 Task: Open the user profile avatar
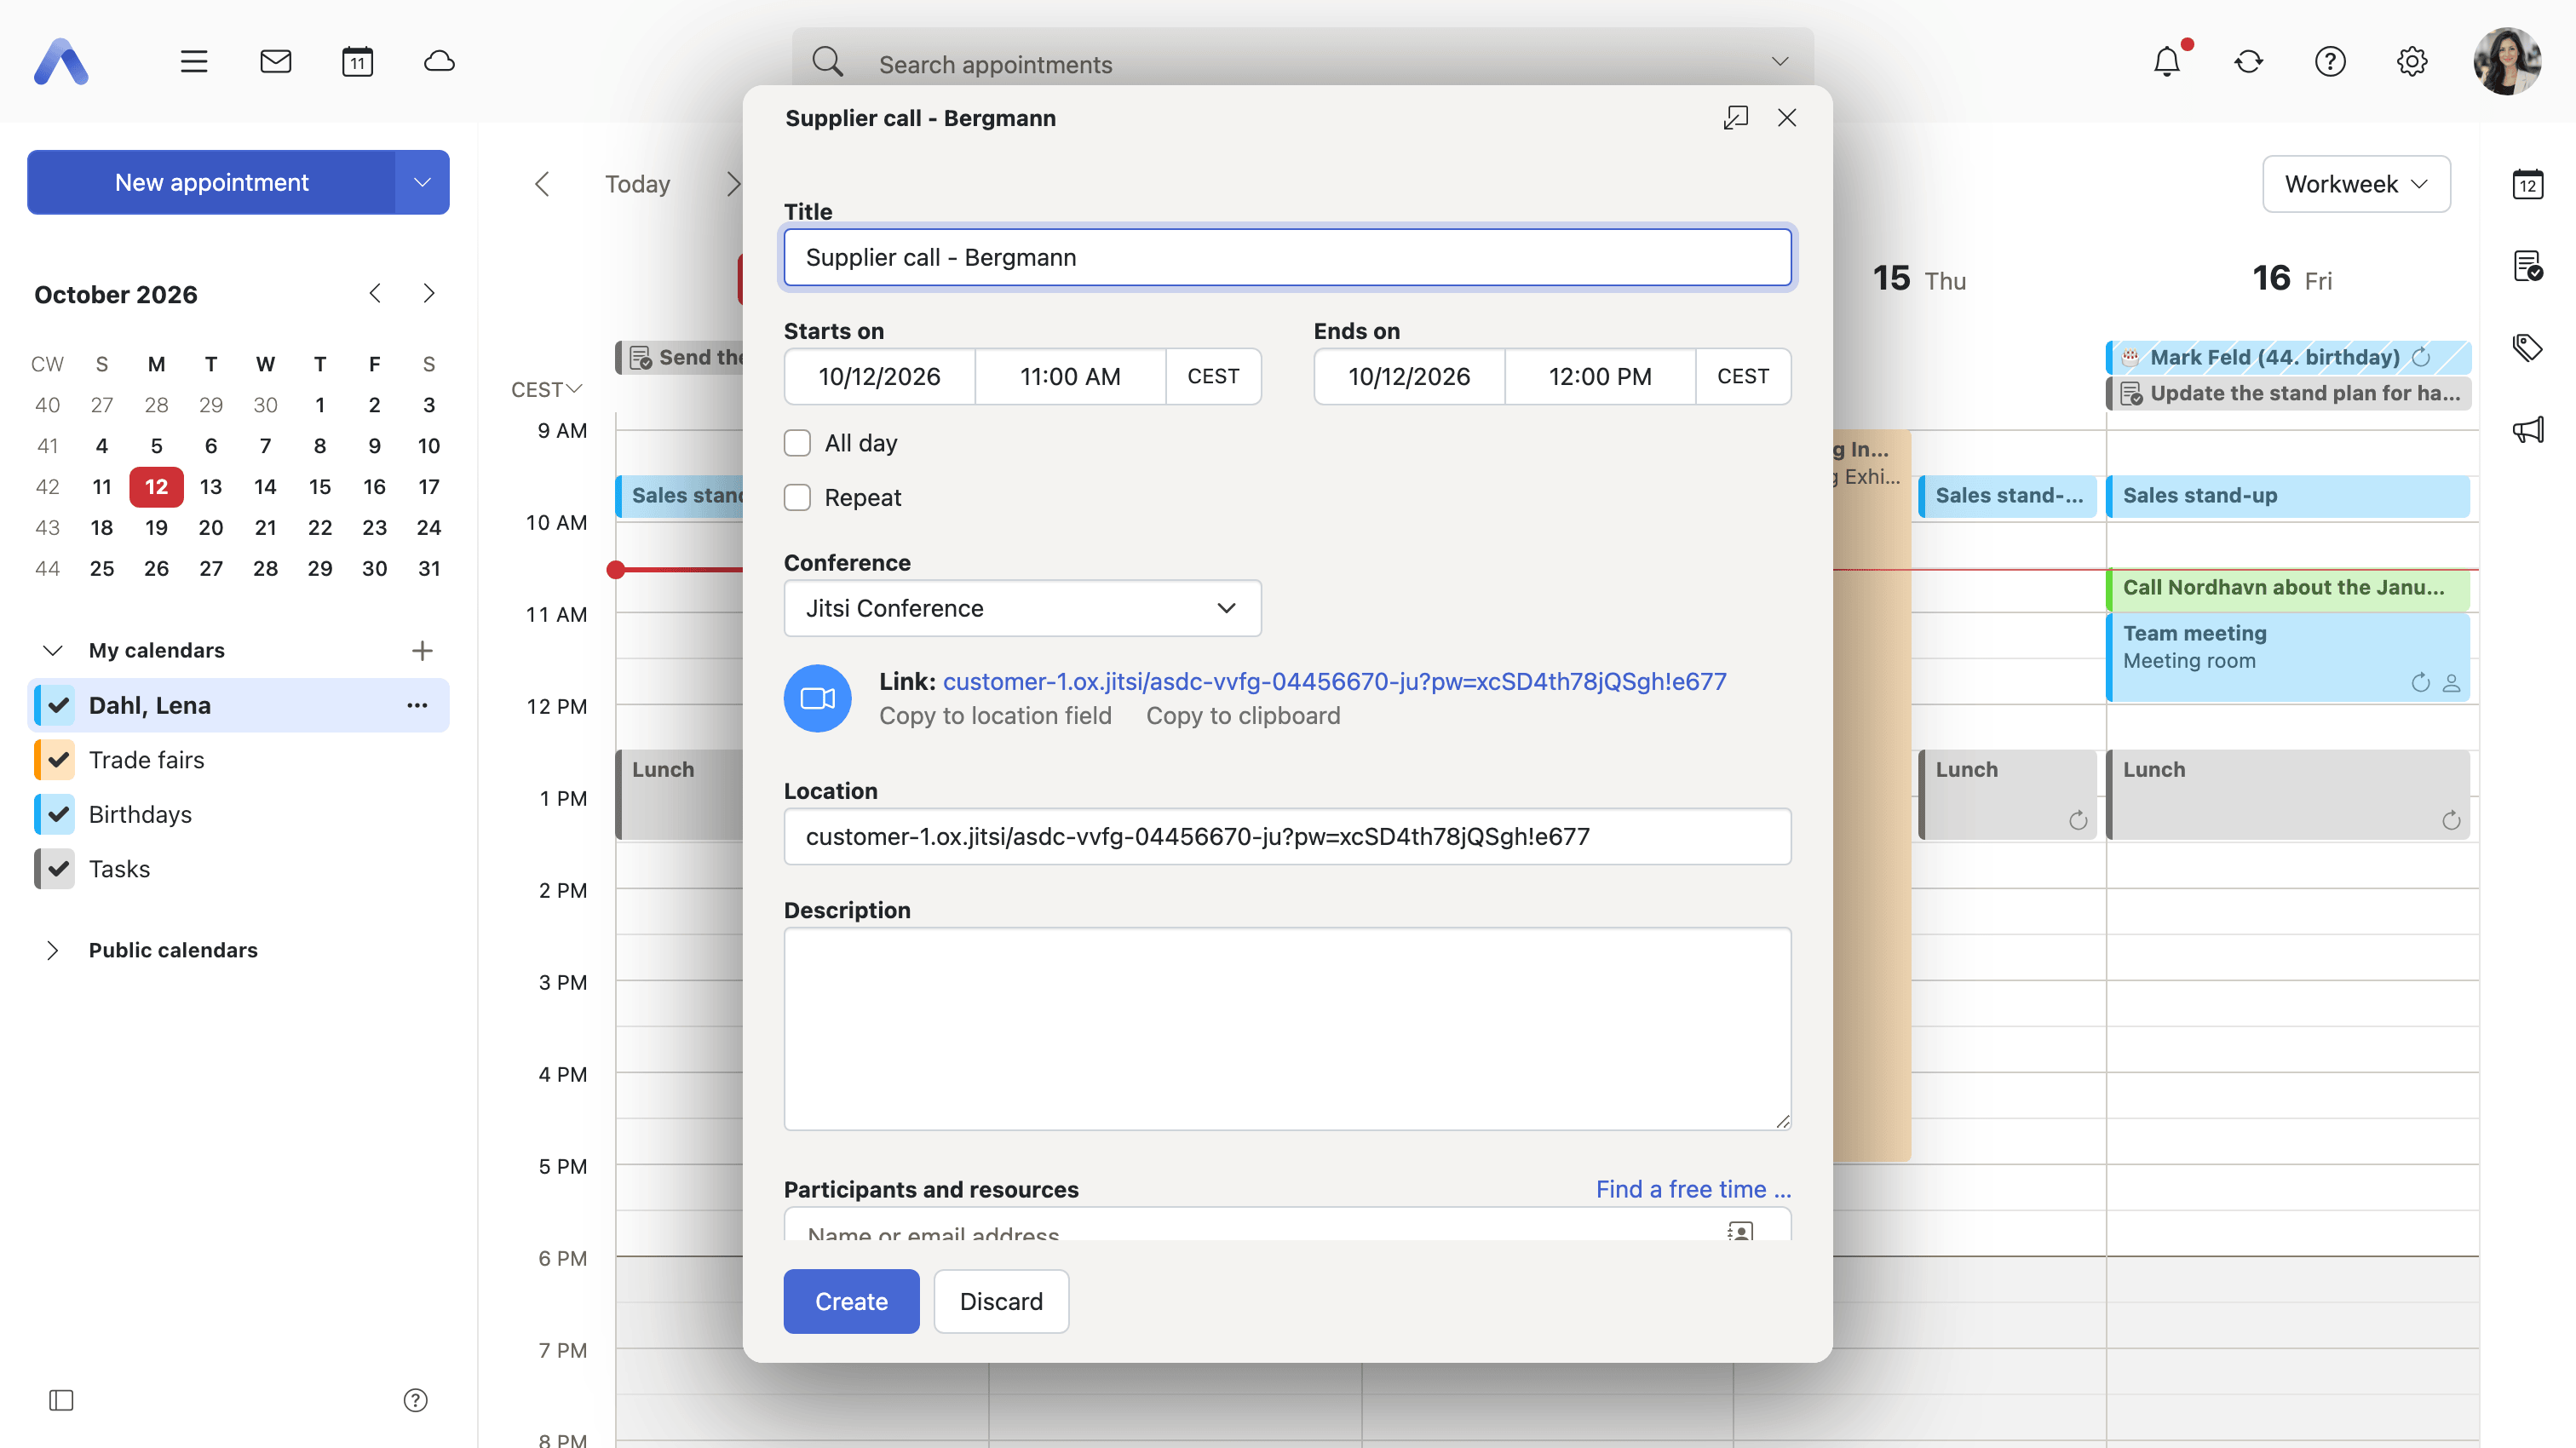click(2507, 62)
